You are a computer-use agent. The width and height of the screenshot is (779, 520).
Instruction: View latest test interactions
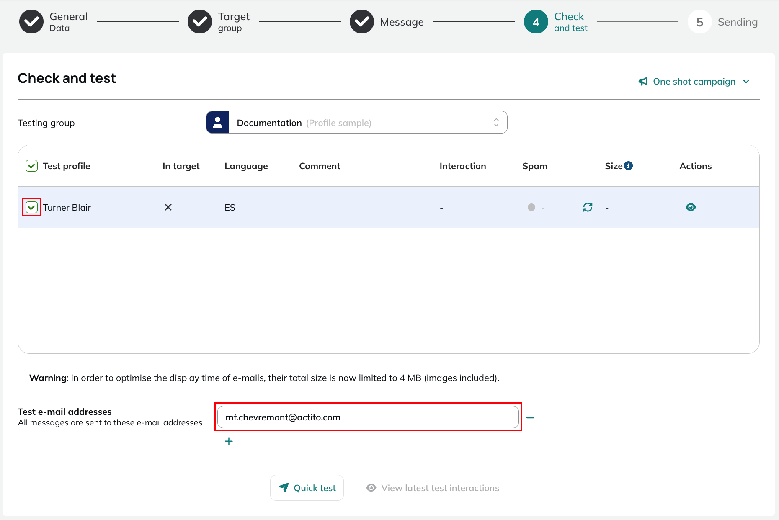(433, 488)
